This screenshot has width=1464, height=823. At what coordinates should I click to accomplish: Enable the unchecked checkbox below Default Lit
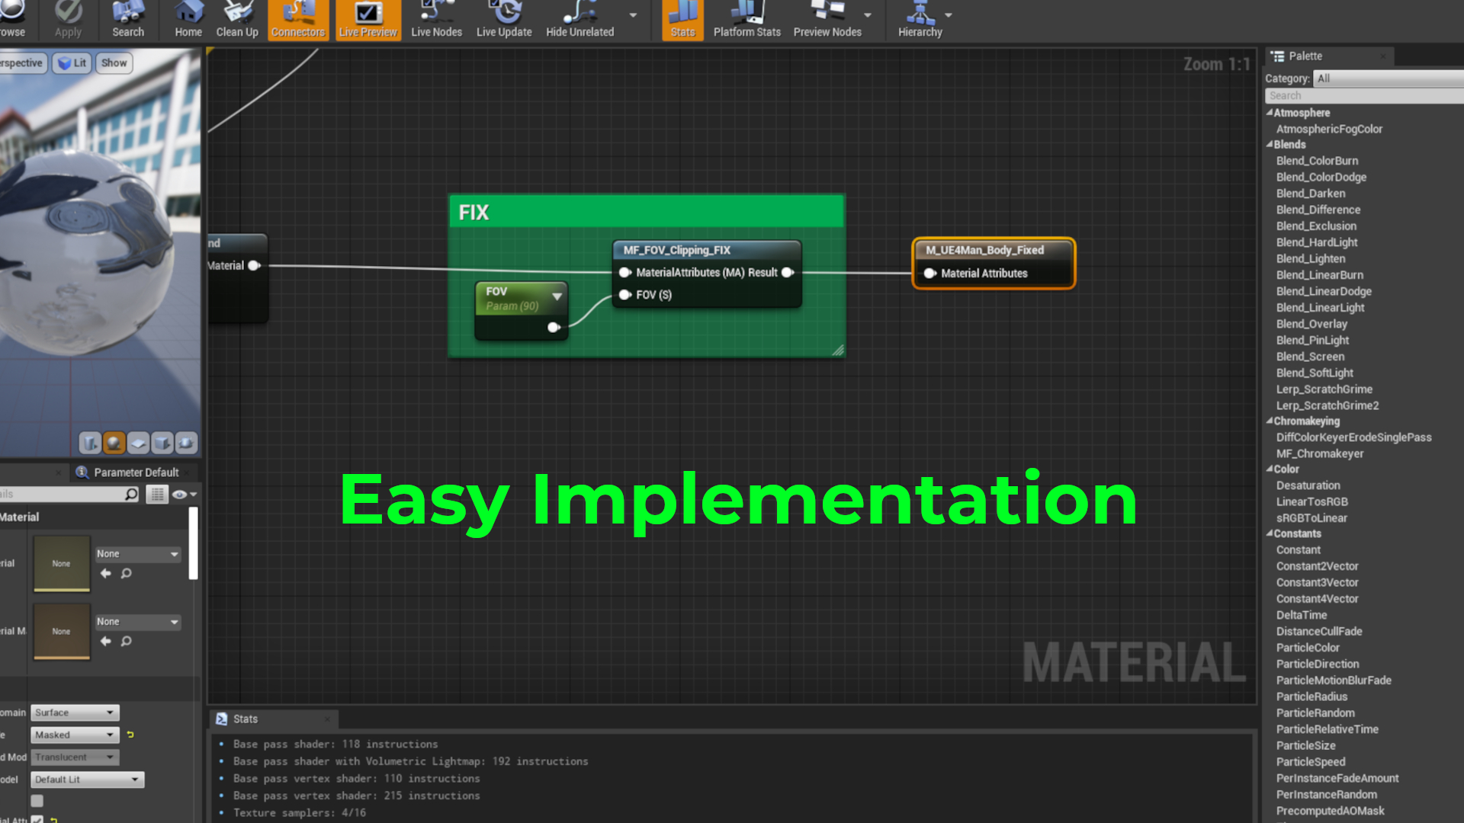pyautogui.click(x=37, y=801)
